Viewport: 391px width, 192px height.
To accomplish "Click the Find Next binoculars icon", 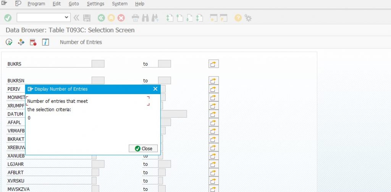I will tap(155, 18).
